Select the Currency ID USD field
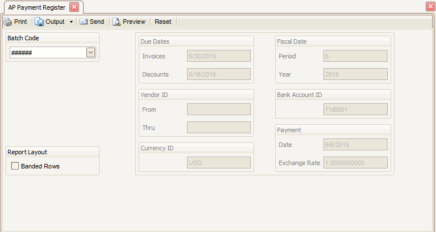 (x=218, y=163)
